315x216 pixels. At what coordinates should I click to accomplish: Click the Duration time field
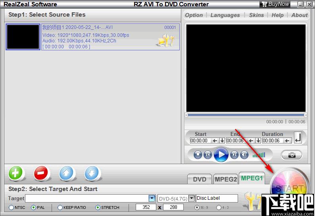click(273, 141)
